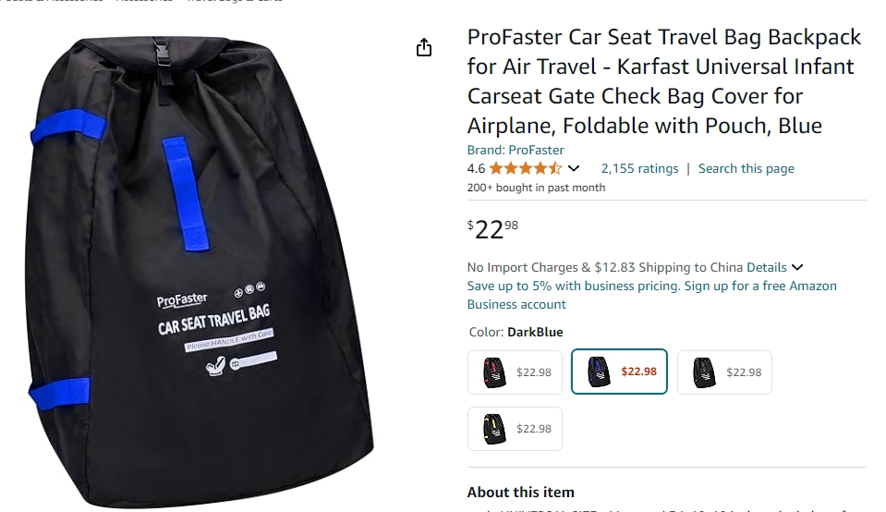Click the ProFaster Car Seat Travel Bag title

pyautogui.click(x=664, y=80)
